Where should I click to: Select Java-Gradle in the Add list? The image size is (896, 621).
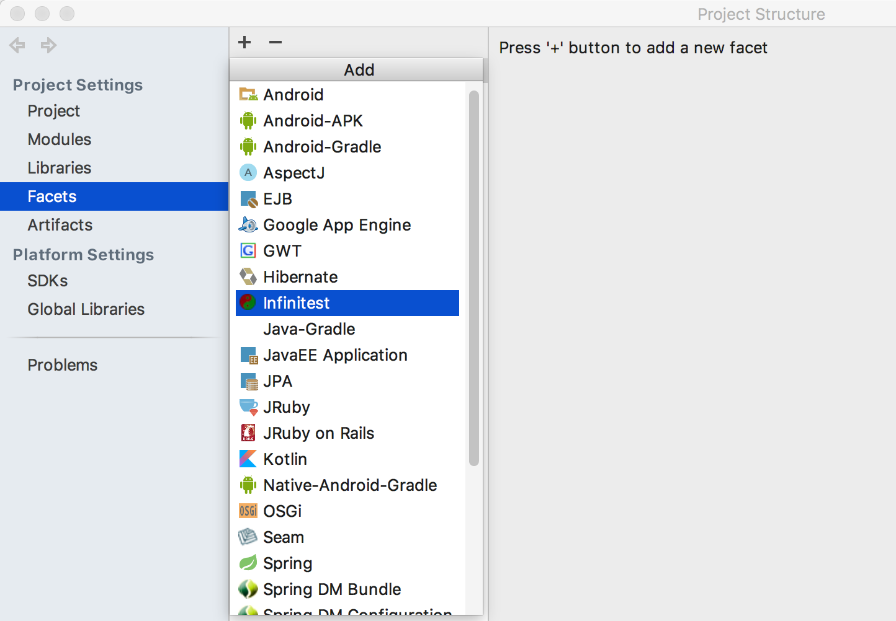(310, 329)
